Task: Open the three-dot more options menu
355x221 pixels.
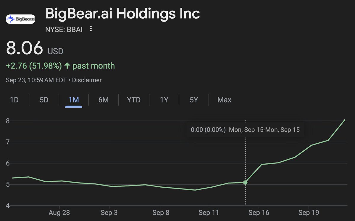Action: 91,29
